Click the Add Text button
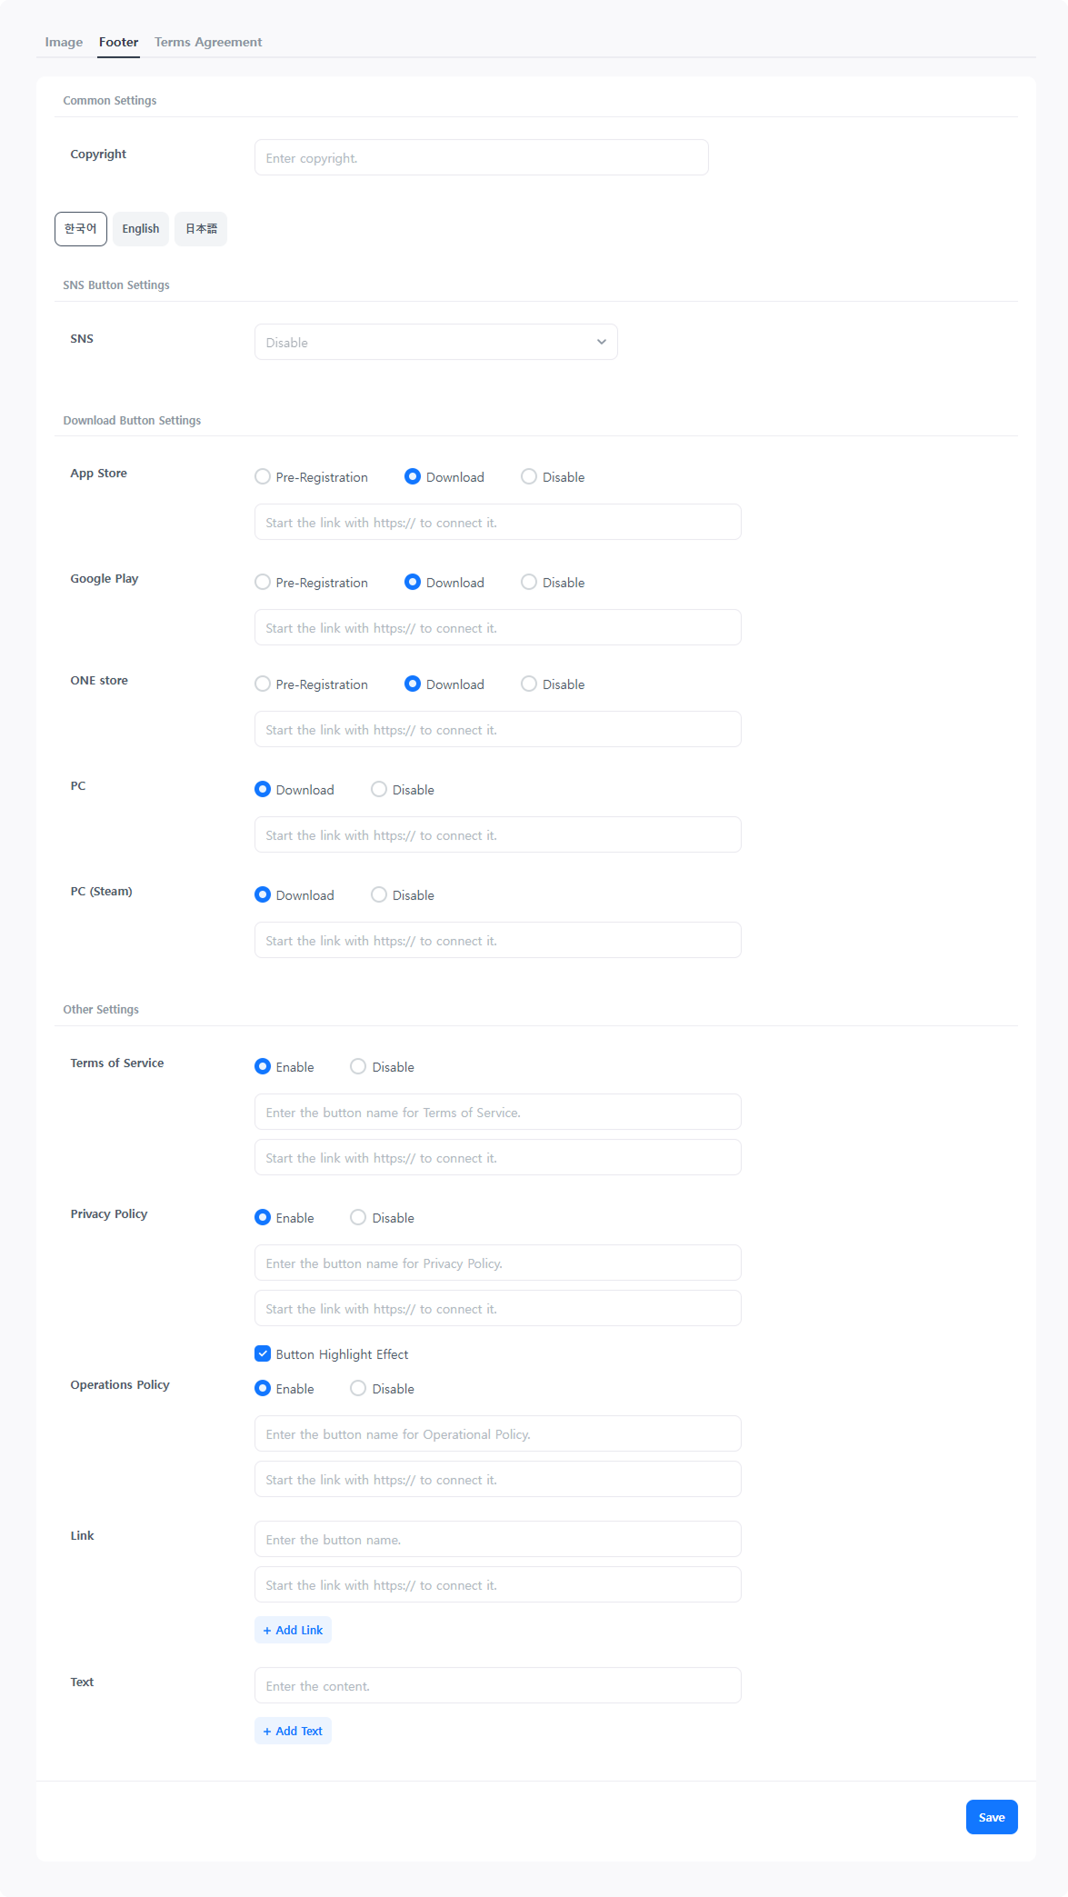 click(293, 1732)
